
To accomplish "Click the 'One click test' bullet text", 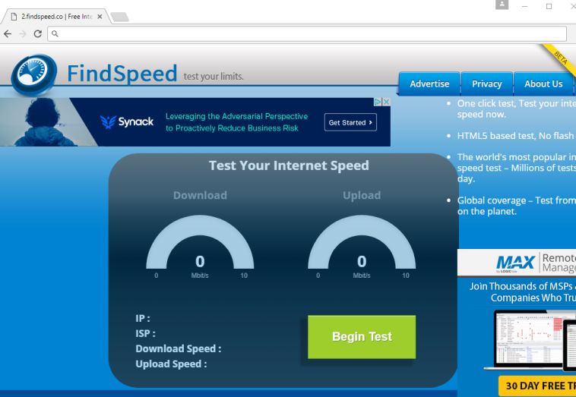I will click(x=516, y=109).
